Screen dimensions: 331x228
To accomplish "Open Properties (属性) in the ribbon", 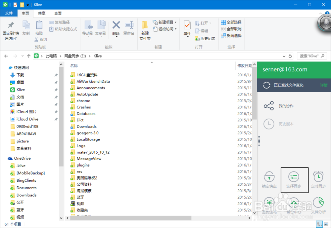I will (187, 29).
